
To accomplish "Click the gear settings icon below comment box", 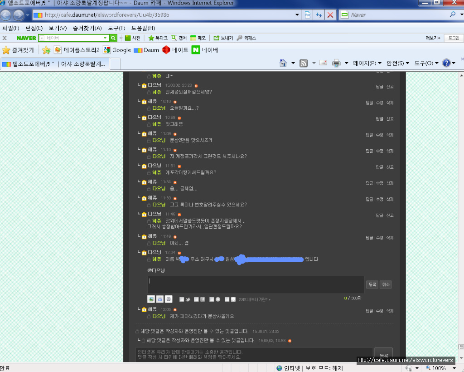I will click(169, 299).
